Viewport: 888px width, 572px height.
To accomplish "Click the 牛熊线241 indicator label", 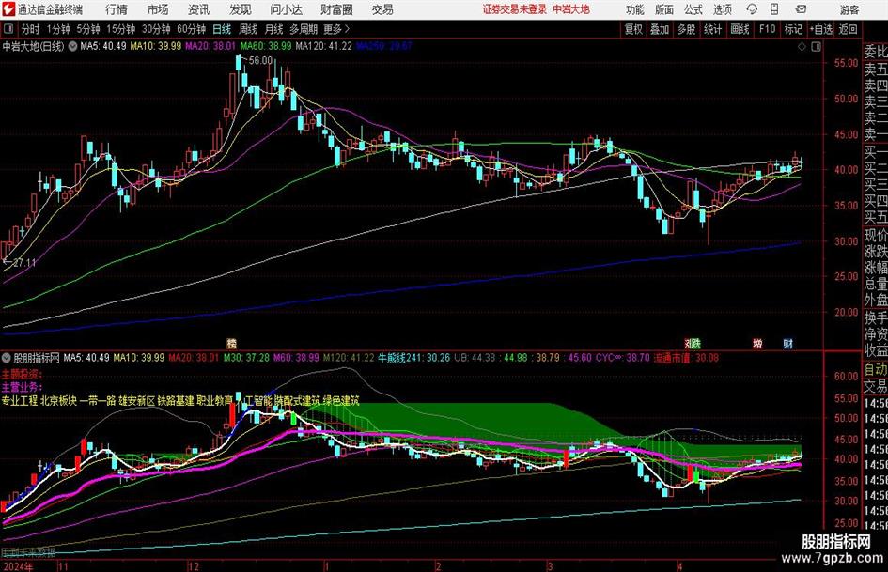I will [x=414, y=358].
